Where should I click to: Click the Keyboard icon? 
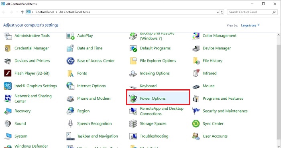pyautogui.click(x=133, y=87)
